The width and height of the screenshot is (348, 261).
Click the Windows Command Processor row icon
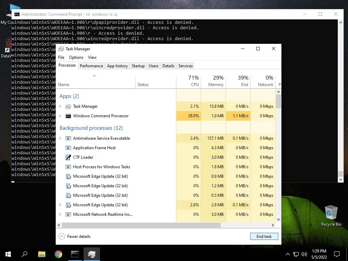coord(68,116)
